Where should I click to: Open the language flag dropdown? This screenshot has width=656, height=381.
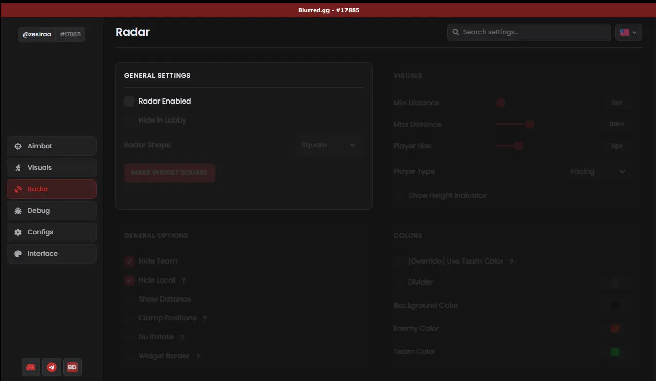pos(628,32)
